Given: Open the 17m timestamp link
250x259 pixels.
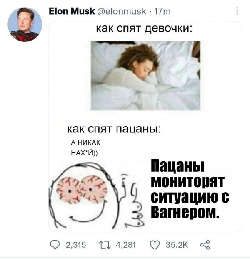Looking at the screenshot, I should (162, 11).
